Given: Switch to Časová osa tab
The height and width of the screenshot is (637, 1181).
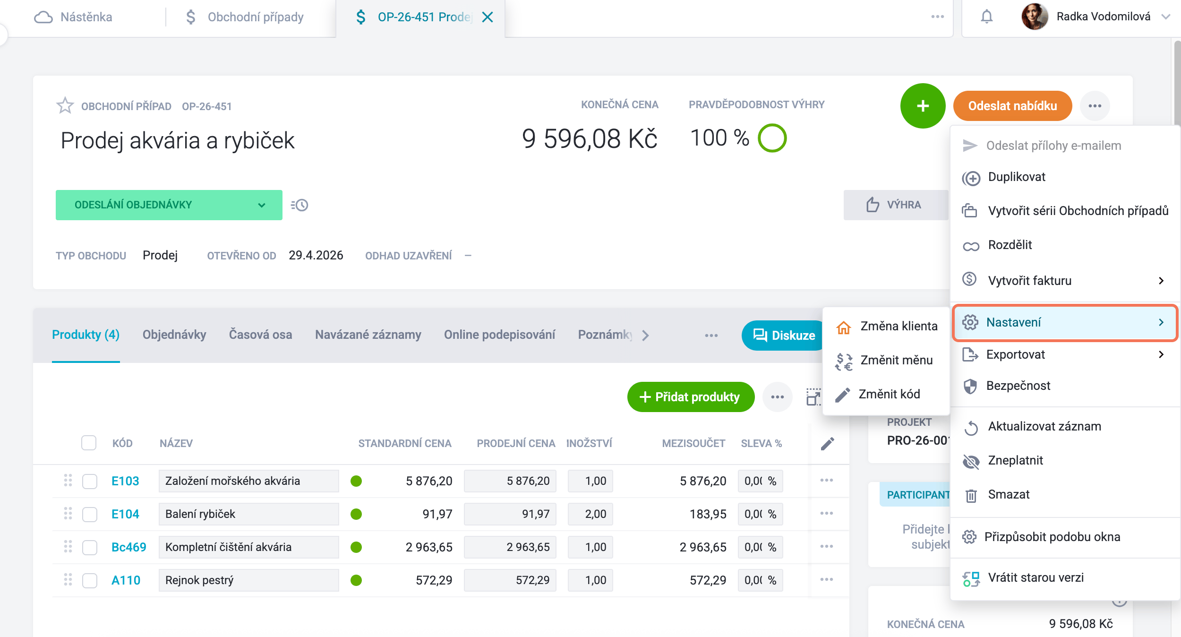Looking at the screenshot, I should click(260, 335).
